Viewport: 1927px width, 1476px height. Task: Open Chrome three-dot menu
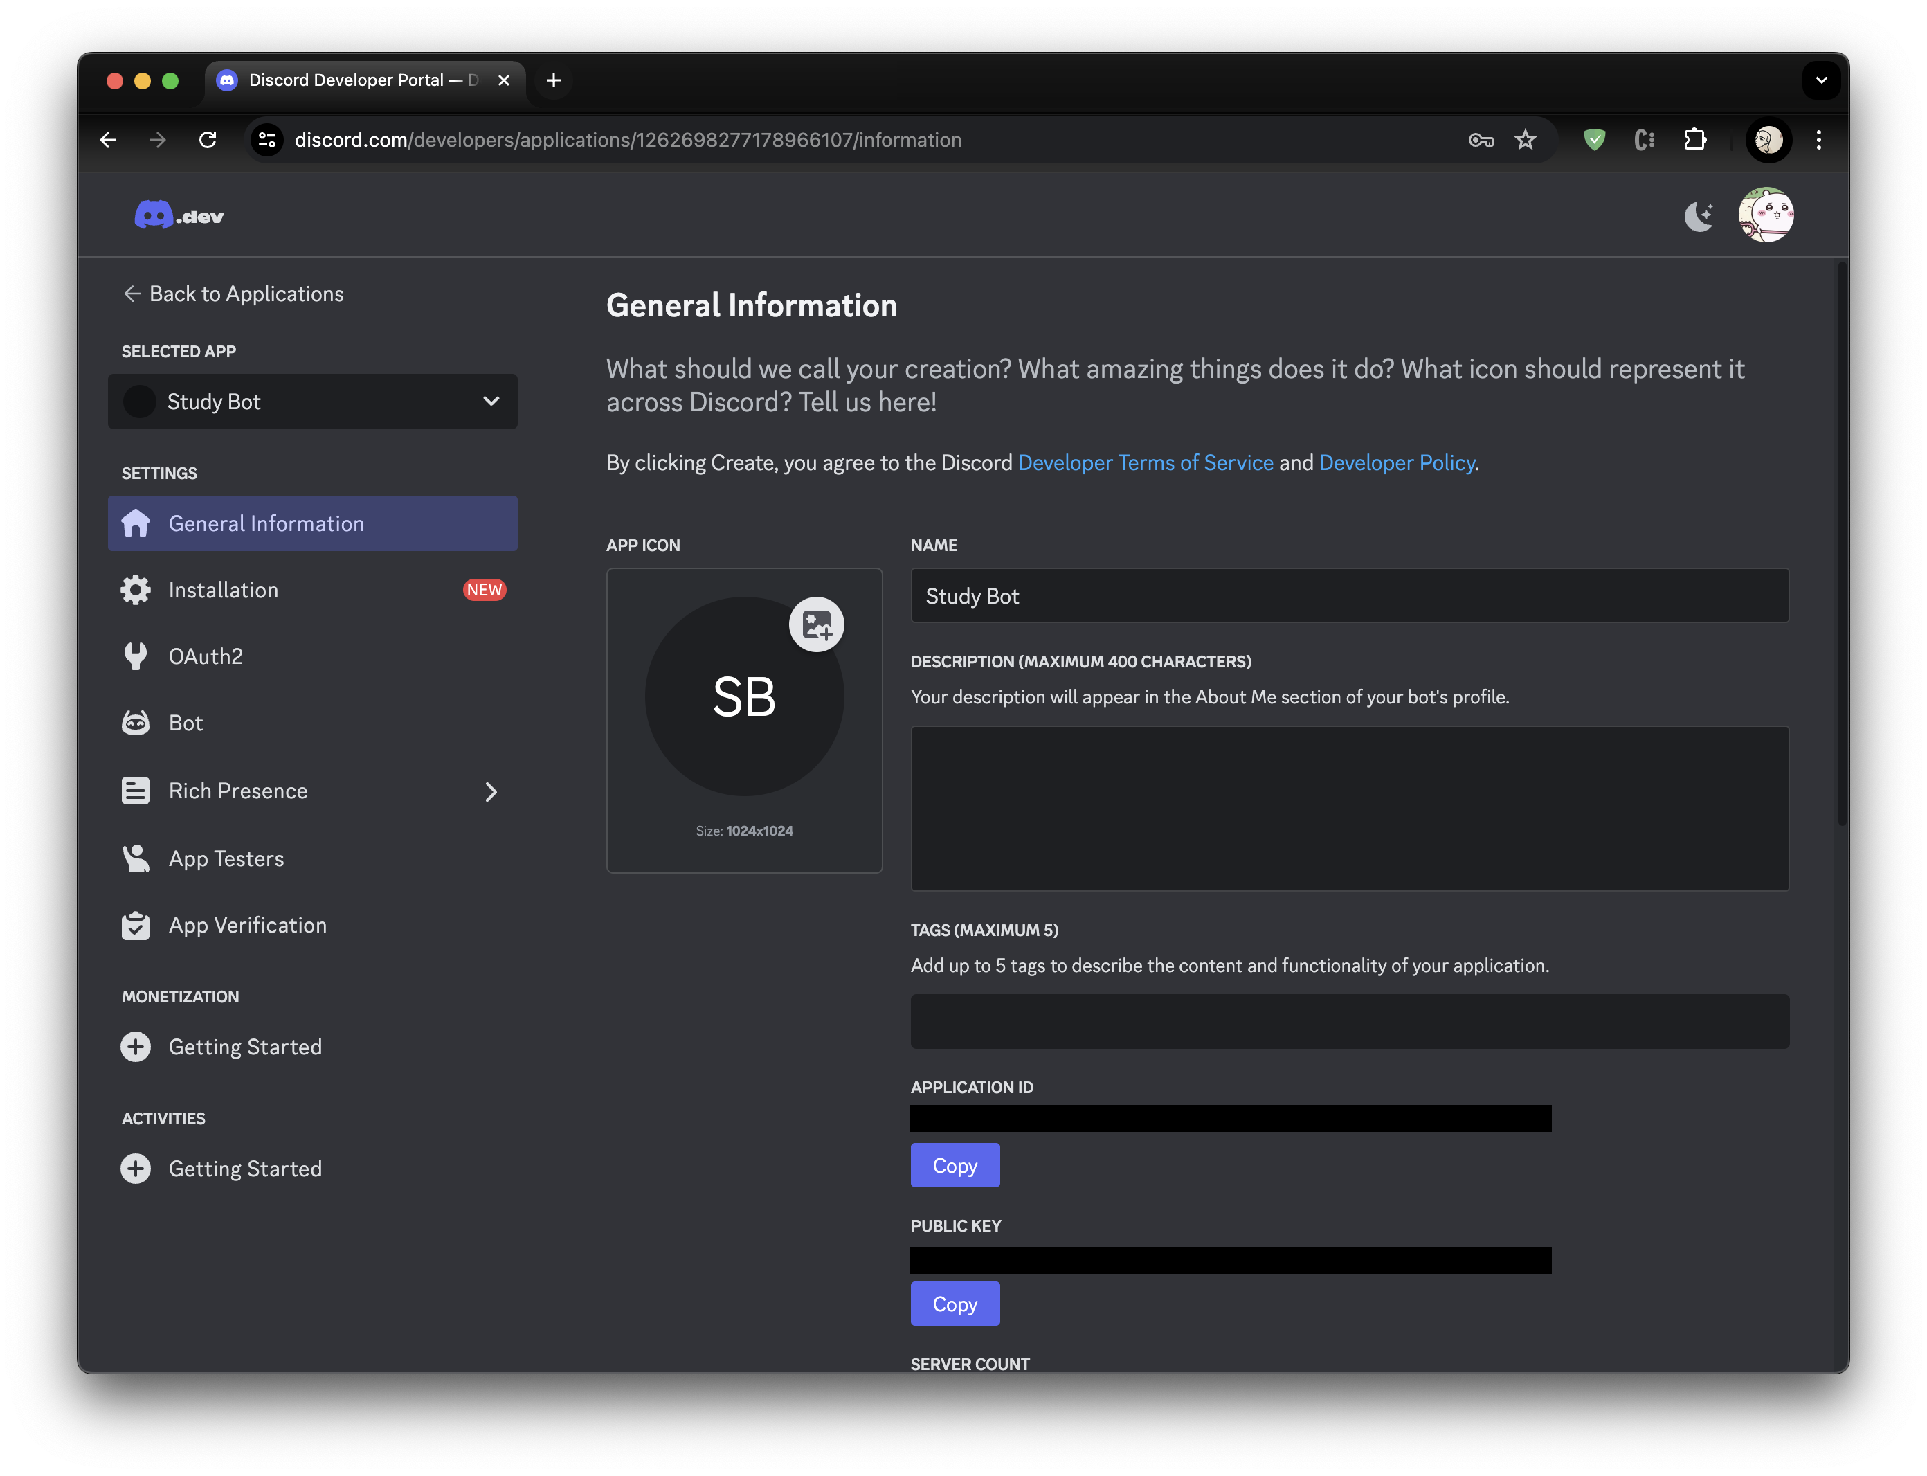click(1818, 140)
